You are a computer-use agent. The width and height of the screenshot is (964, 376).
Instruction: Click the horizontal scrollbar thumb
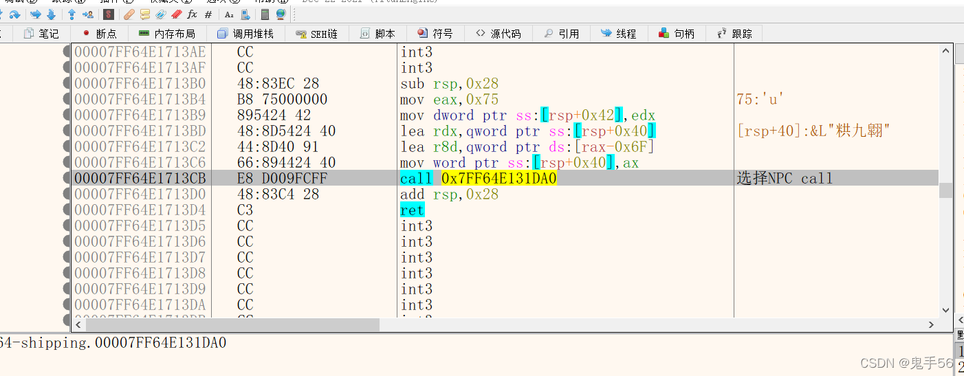[232, 324]
